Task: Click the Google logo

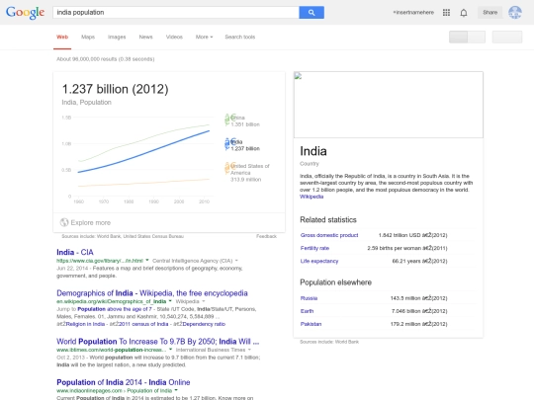Action: (25, 13)
